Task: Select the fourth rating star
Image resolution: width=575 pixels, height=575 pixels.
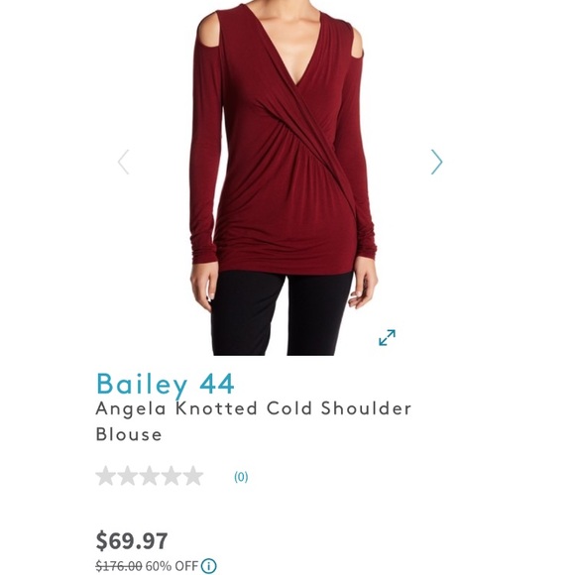Action: pos(172,476)
